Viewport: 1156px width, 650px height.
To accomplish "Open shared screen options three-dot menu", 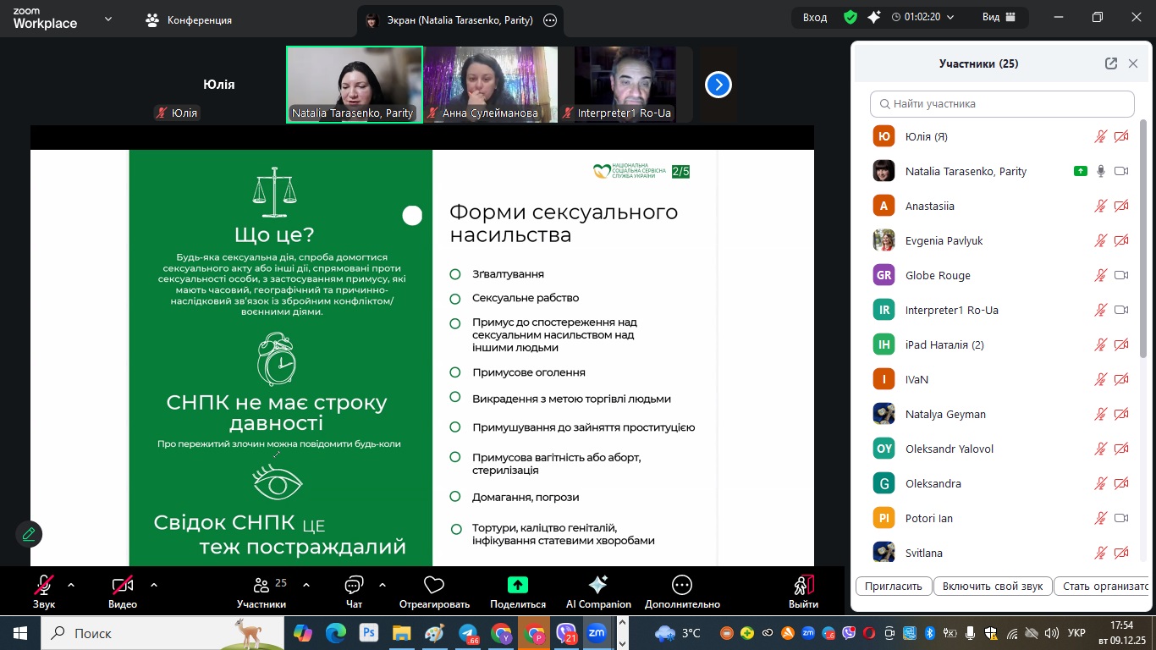I will pyautogui.click(x=550, y=20).
